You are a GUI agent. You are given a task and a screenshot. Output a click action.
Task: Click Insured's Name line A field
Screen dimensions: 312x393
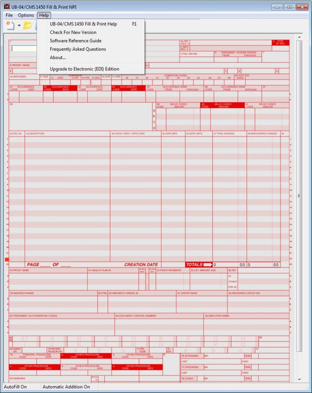coord(53,299)
